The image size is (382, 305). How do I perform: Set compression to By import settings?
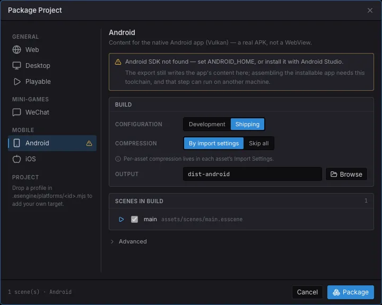tap(214, 143)
